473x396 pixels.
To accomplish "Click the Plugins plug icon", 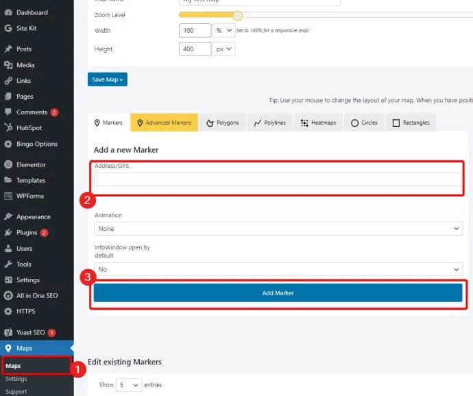I will 8,232.
